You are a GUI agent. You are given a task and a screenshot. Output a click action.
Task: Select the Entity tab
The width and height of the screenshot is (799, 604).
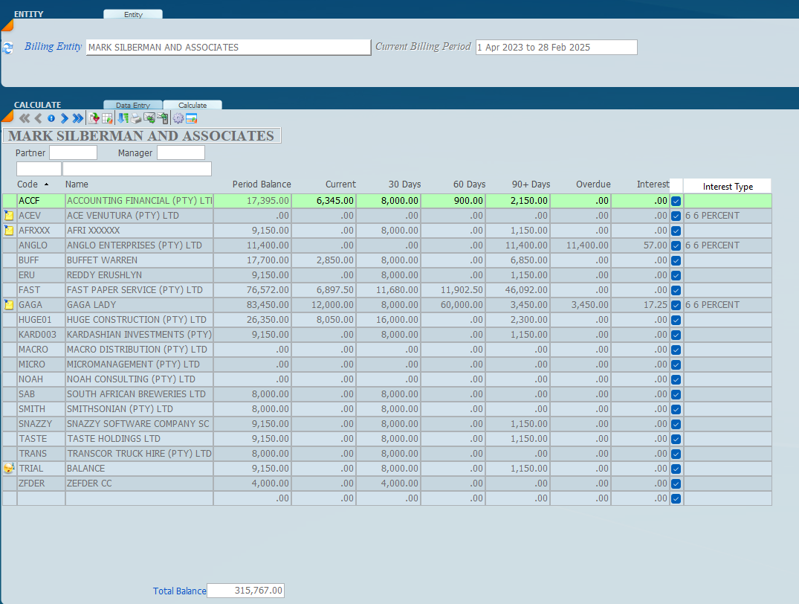pos(133,15)
